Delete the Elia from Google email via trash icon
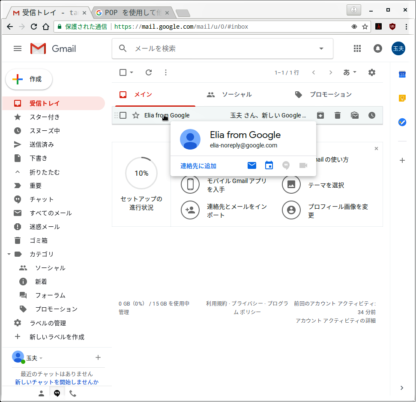This screenshot has width=416, height=402. point(338,115)
